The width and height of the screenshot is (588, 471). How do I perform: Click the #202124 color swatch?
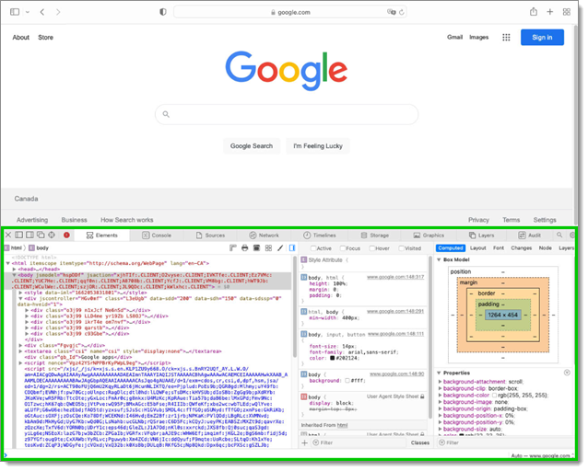[x=333, y=358]
